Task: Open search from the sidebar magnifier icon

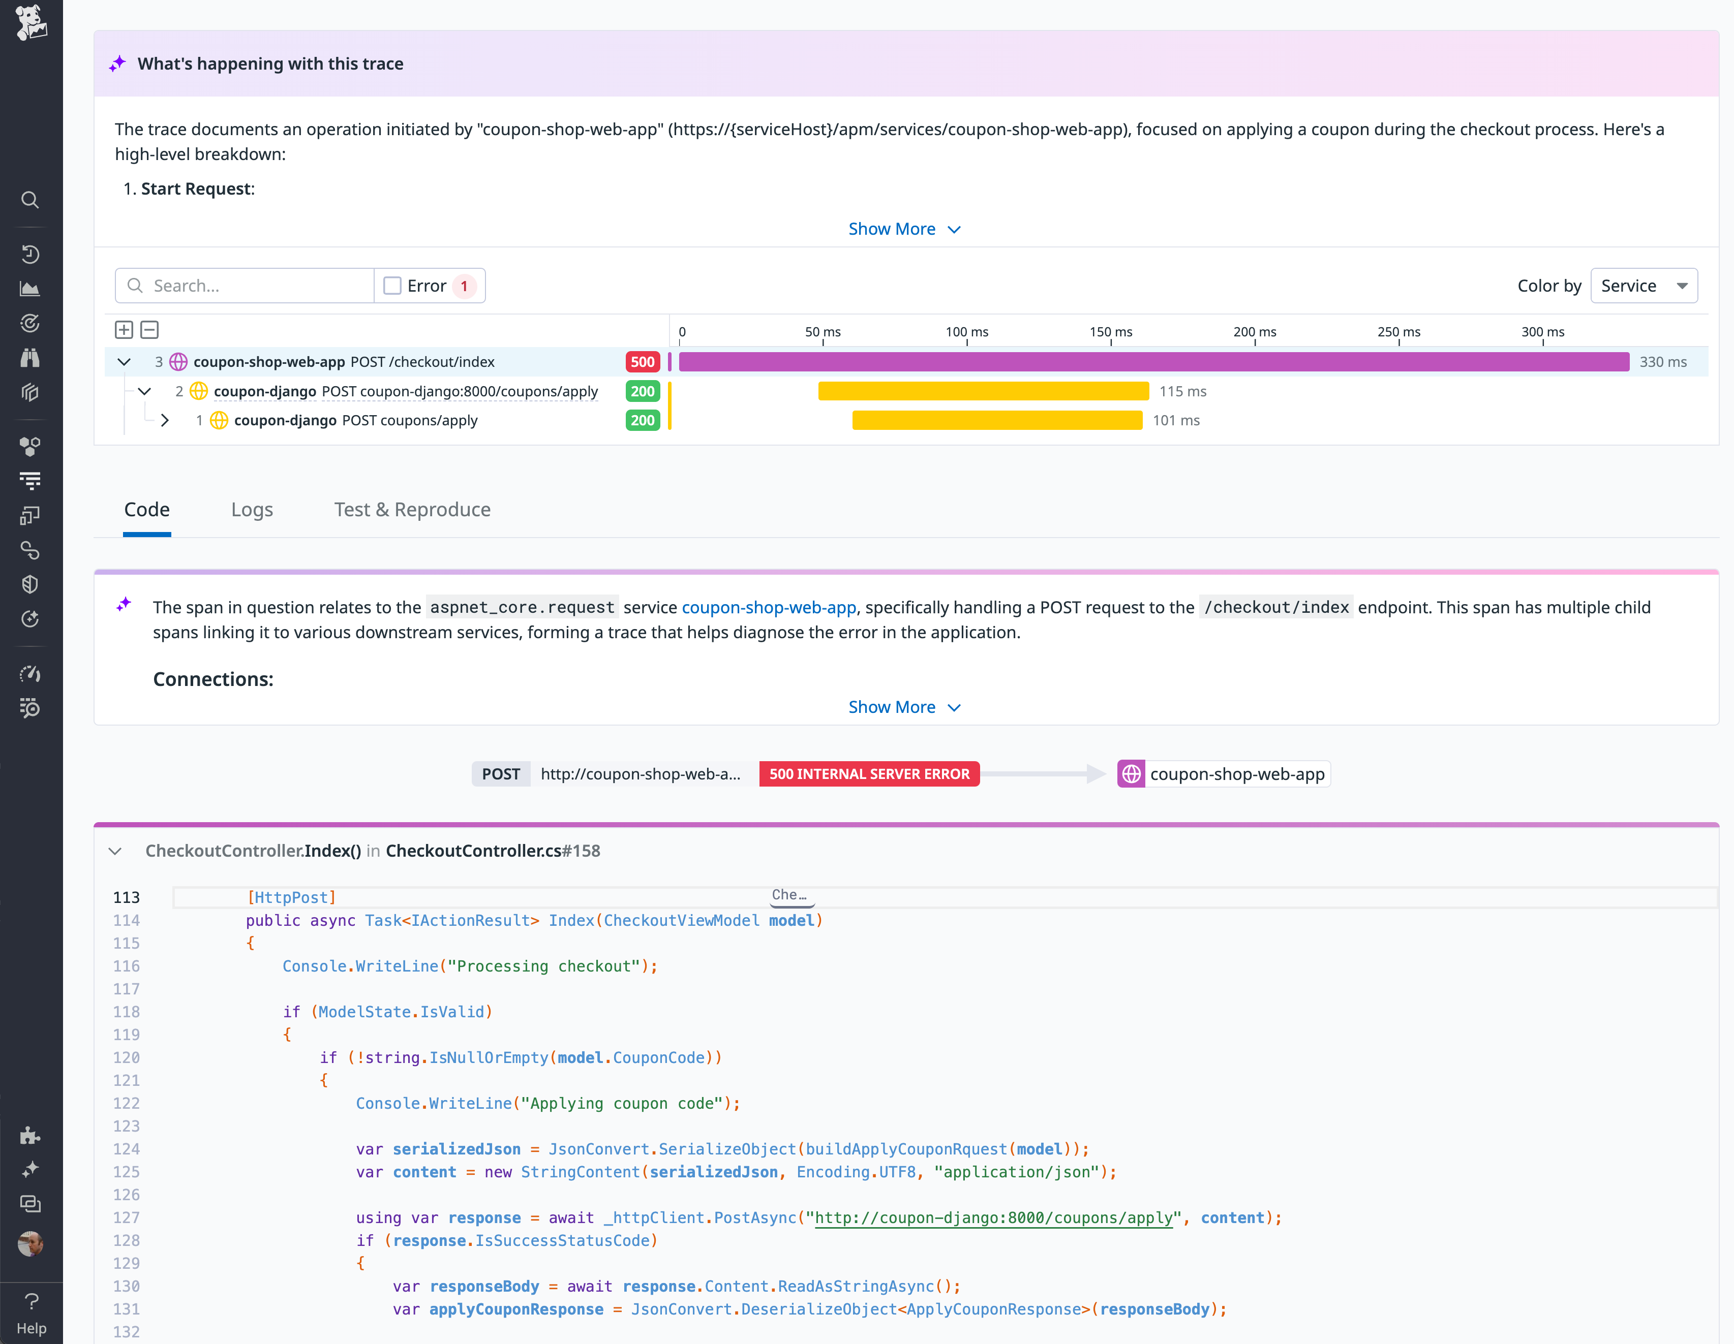Action: coord(30,200)
